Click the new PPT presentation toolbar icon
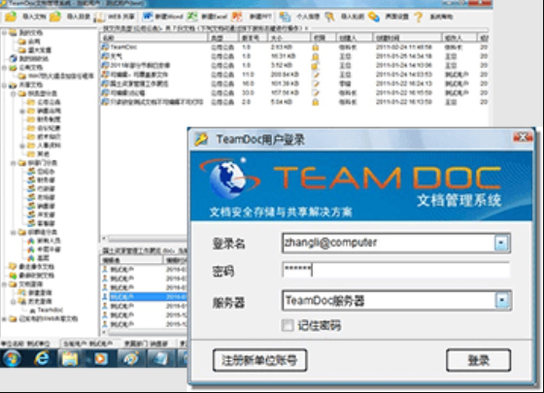The height and width of the screenshot is (393, 544). [237, 16]
